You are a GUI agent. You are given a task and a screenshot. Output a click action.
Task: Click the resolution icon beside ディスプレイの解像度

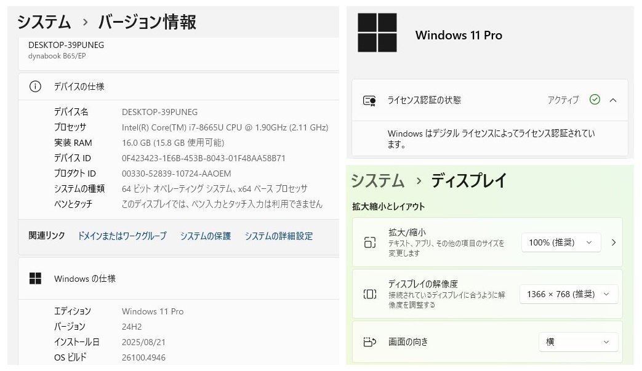point(370,294)
